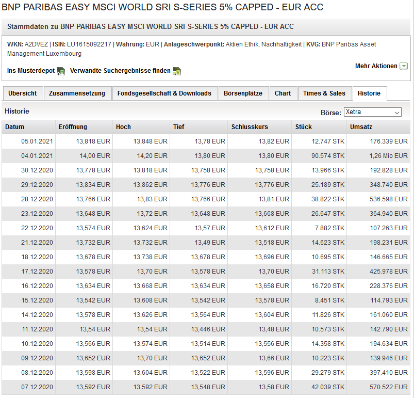This screenshot has width=414, height=398.
Task: Select the date 14.12.2020
Action: [37, 315]
